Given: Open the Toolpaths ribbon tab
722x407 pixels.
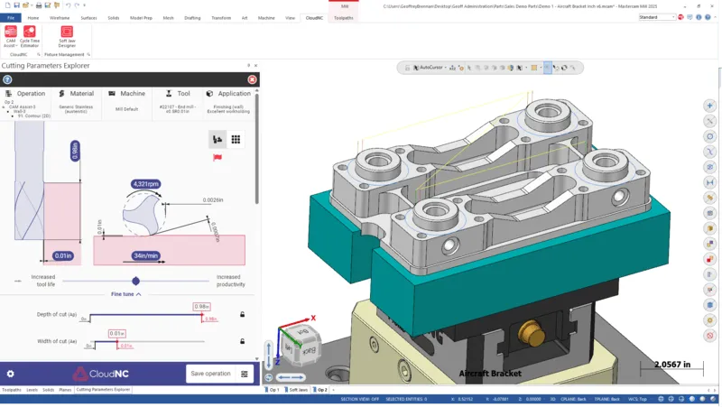Looking at the screenshot, I should coord(344,18).
